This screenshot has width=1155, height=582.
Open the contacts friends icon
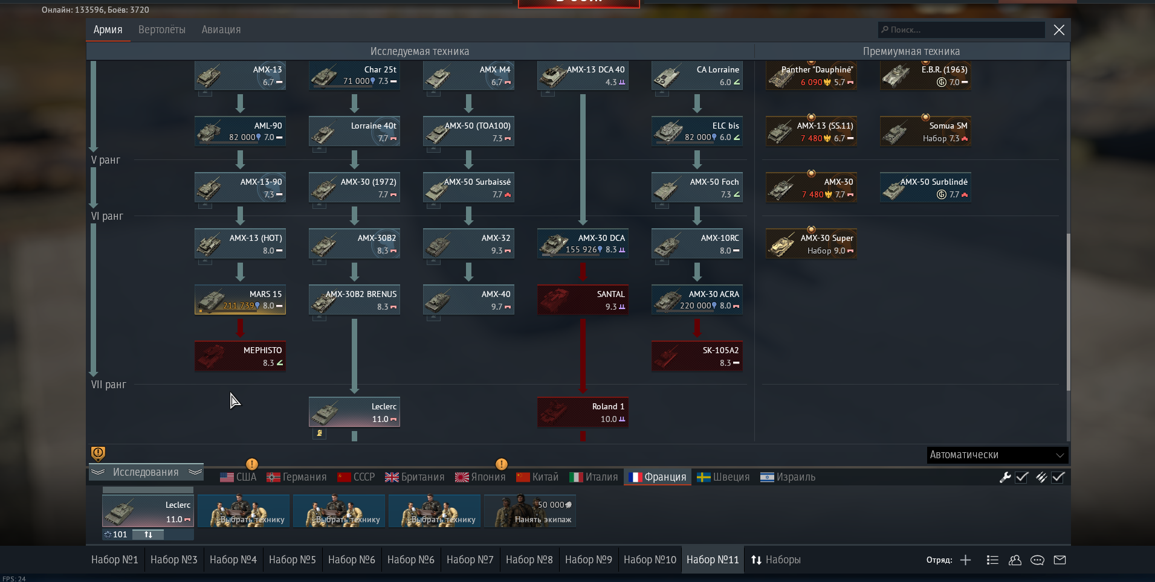(x=1015, y=560)
